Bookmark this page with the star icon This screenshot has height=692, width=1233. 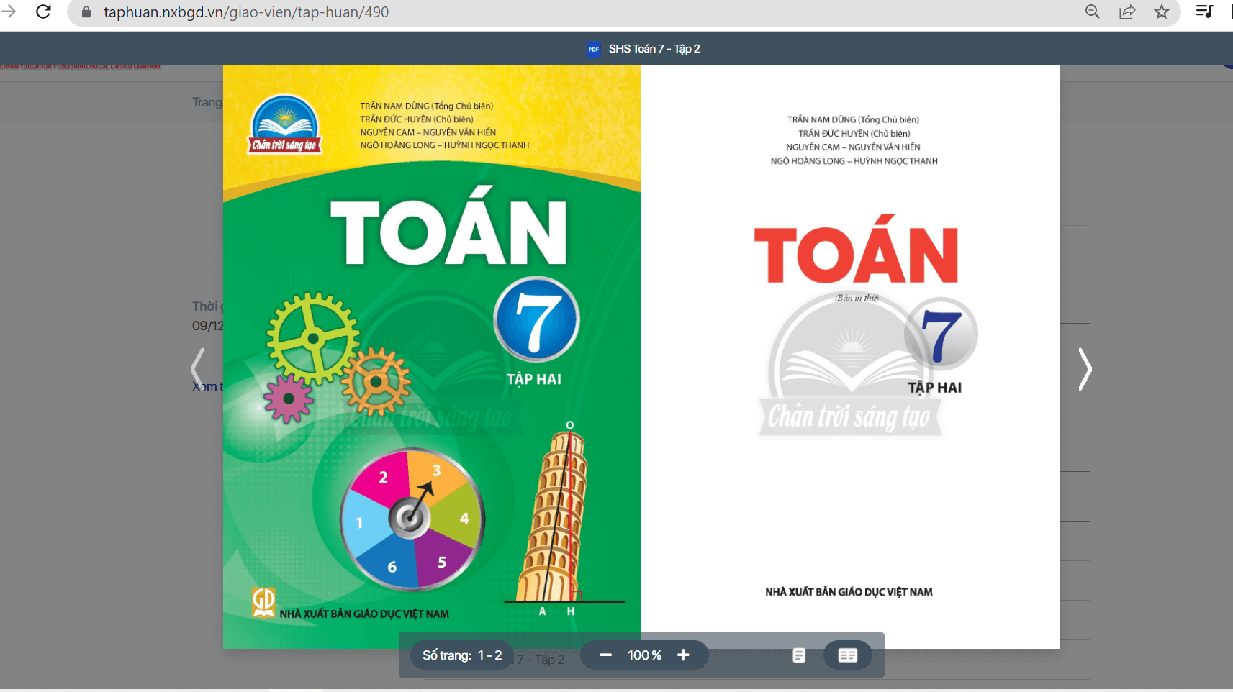[1162, 12]
